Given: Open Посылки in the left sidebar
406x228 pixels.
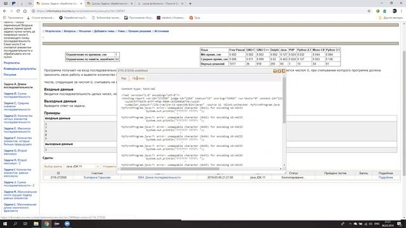Looking at the screenshot, I should pos(10,75).
